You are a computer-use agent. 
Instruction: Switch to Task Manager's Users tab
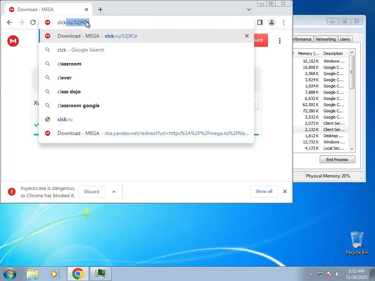point(345,39)
